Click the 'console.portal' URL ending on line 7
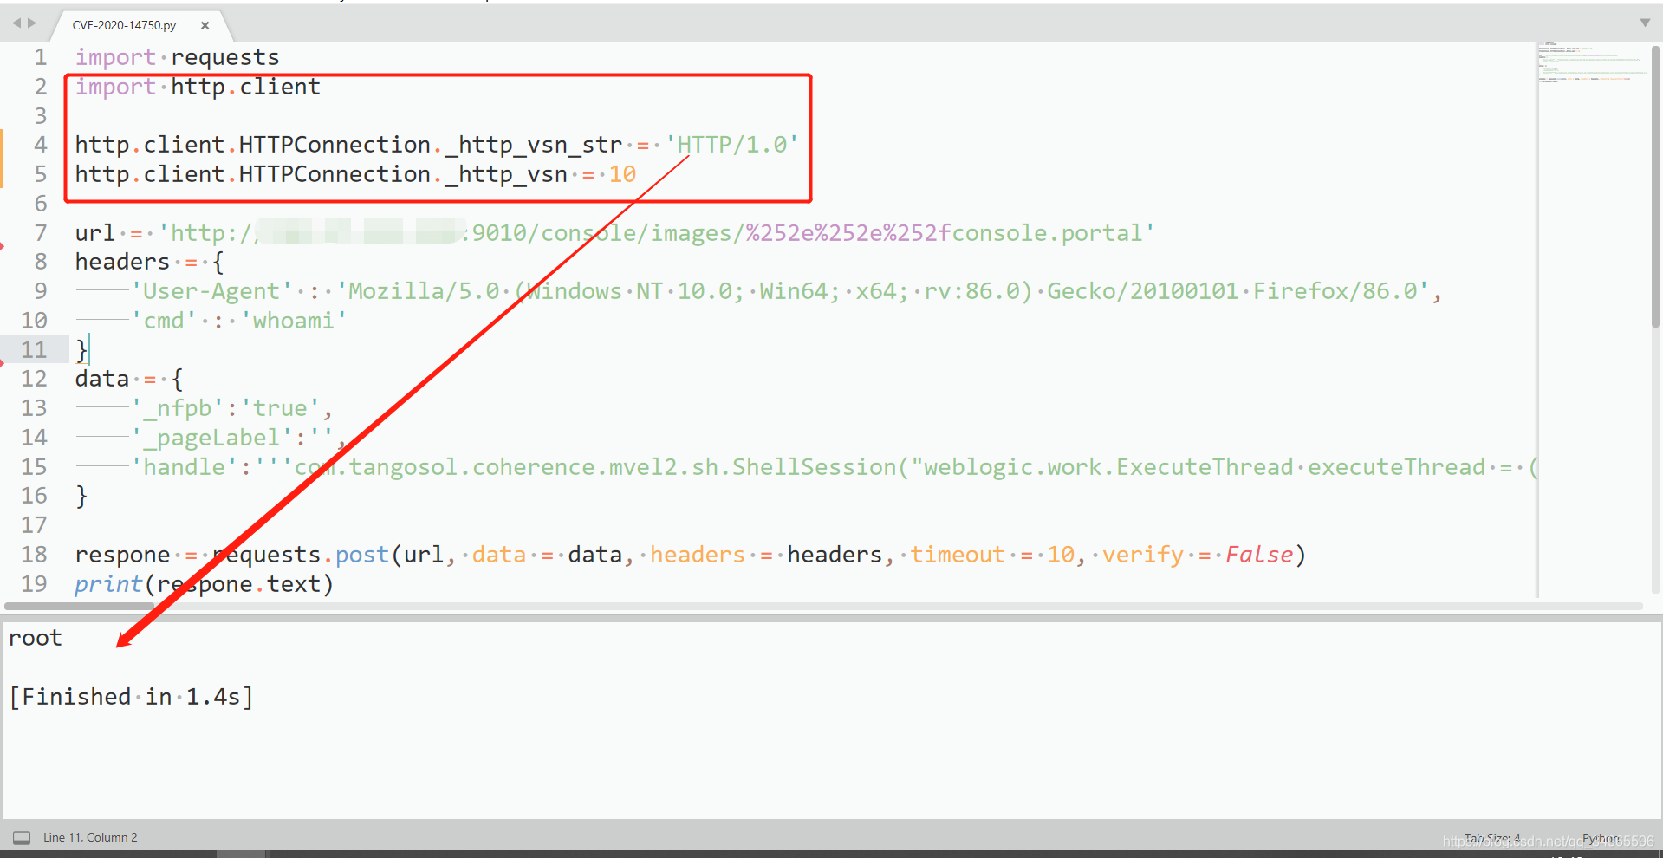Screen dimensions: 1663x858 (1048, 233)
